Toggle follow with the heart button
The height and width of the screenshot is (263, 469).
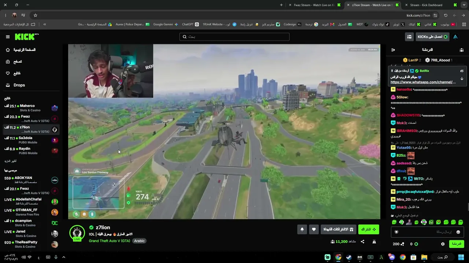click(x=314, y=229)
